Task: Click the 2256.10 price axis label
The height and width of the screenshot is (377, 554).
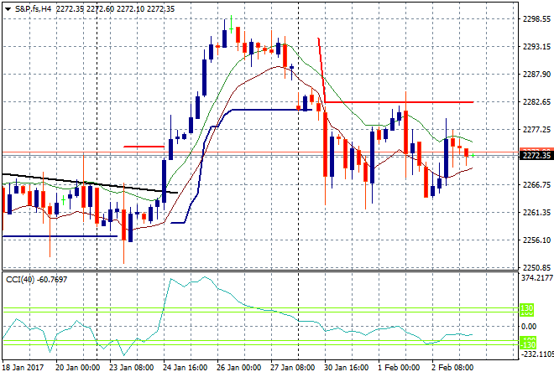Action: coord(536,240)
